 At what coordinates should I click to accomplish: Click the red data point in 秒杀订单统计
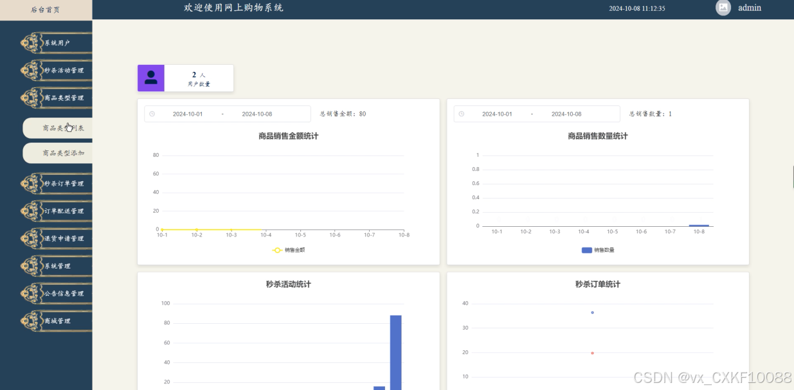[x=592, y=353]
